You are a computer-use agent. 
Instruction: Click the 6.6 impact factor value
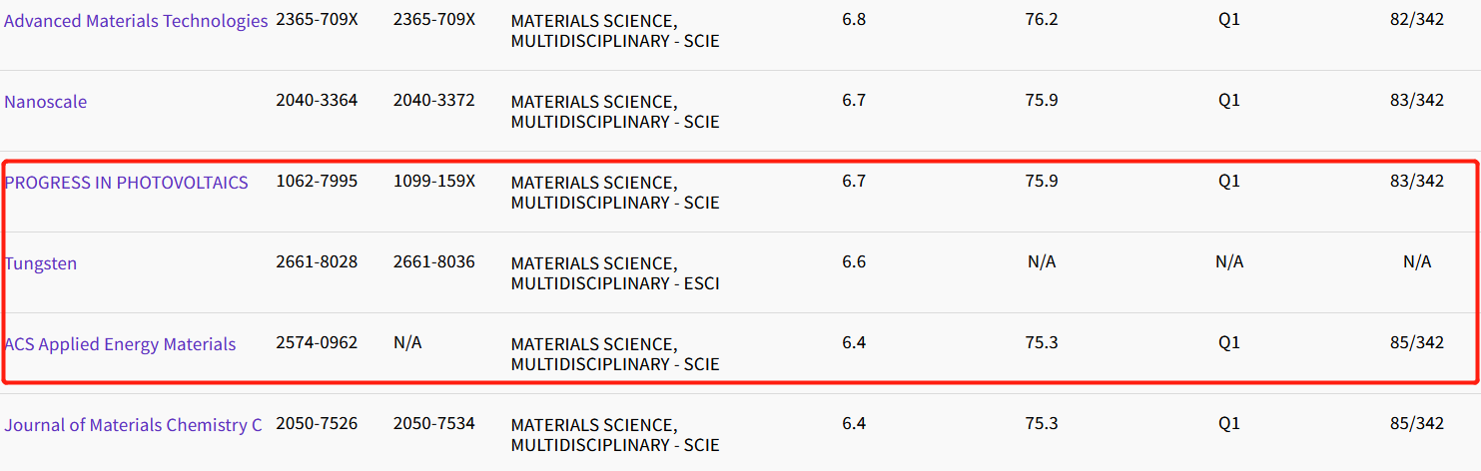click(854, 262)
